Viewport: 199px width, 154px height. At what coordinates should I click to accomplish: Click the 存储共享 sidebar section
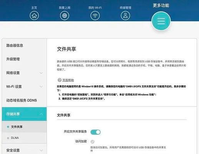click(24, 114)
